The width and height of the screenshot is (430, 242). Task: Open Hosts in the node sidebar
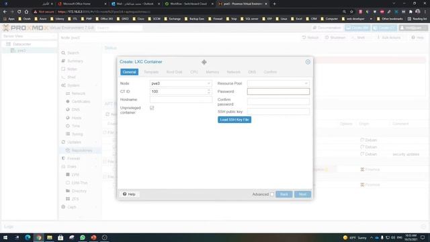77,118
